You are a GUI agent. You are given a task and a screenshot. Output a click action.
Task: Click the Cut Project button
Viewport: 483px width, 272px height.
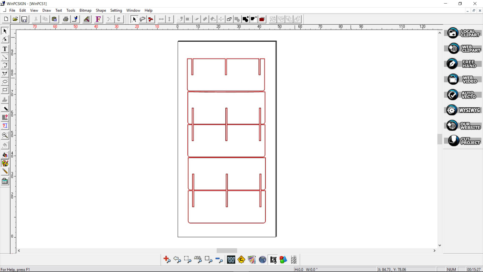tap(463, 141)
